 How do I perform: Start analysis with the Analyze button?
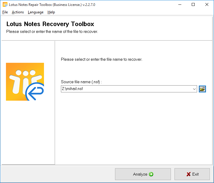click(x=143, y=174)
